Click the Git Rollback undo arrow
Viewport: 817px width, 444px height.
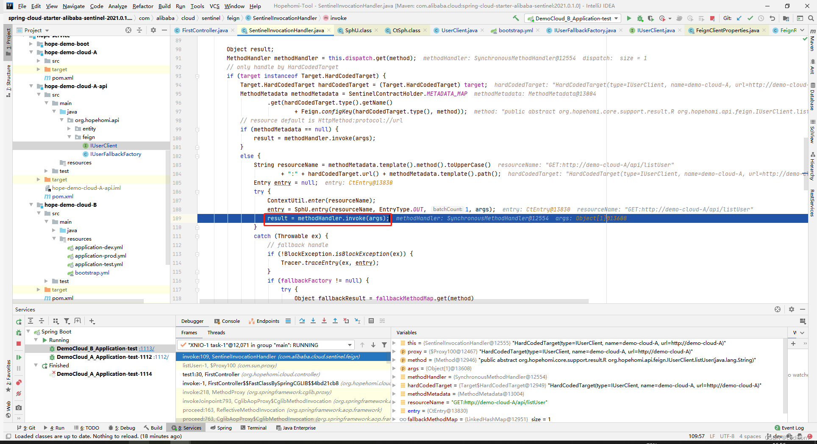pyautogui.click(x=773, y=18)
